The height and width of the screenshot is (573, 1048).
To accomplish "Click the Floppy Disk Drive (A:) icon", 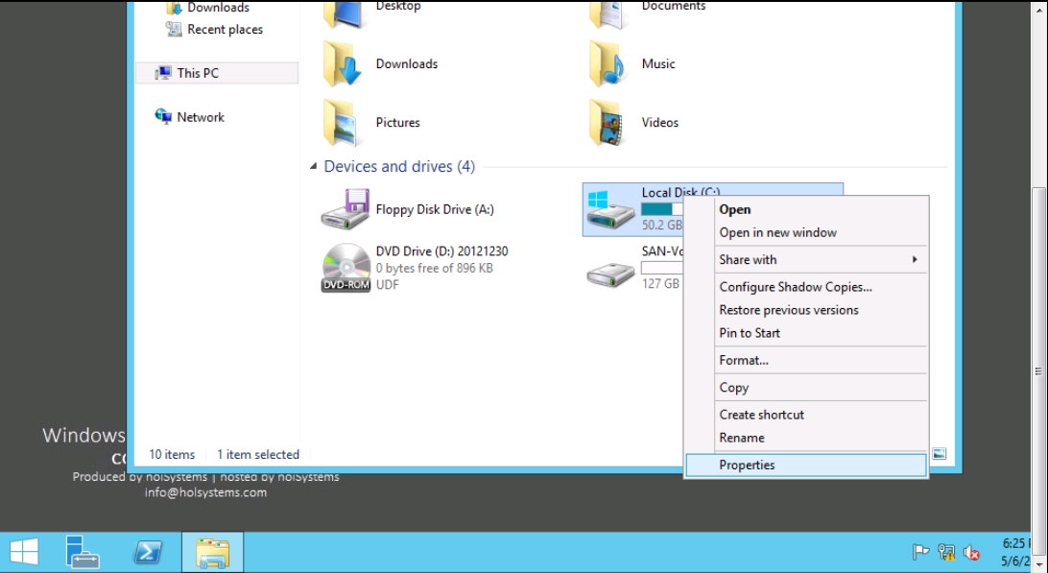I will tap(345, 209).
